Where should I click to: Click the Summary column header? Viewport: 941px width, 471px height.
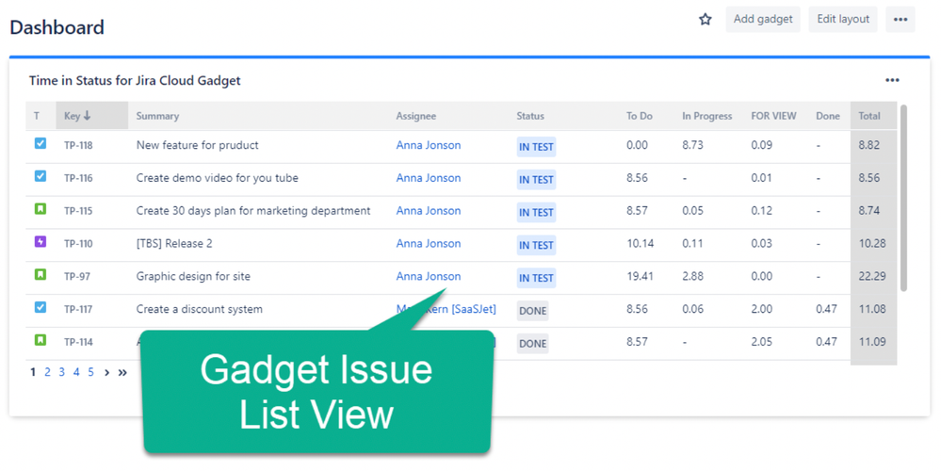pos(157,117)
